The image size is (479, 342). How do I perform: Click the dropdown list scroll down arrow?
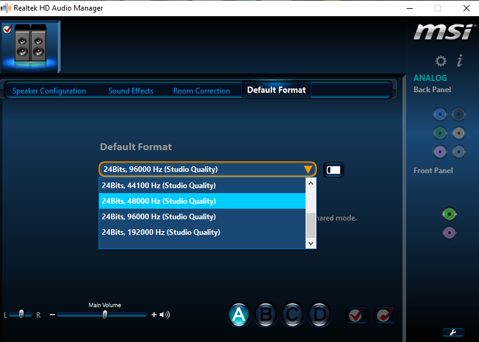pos(311,244)
